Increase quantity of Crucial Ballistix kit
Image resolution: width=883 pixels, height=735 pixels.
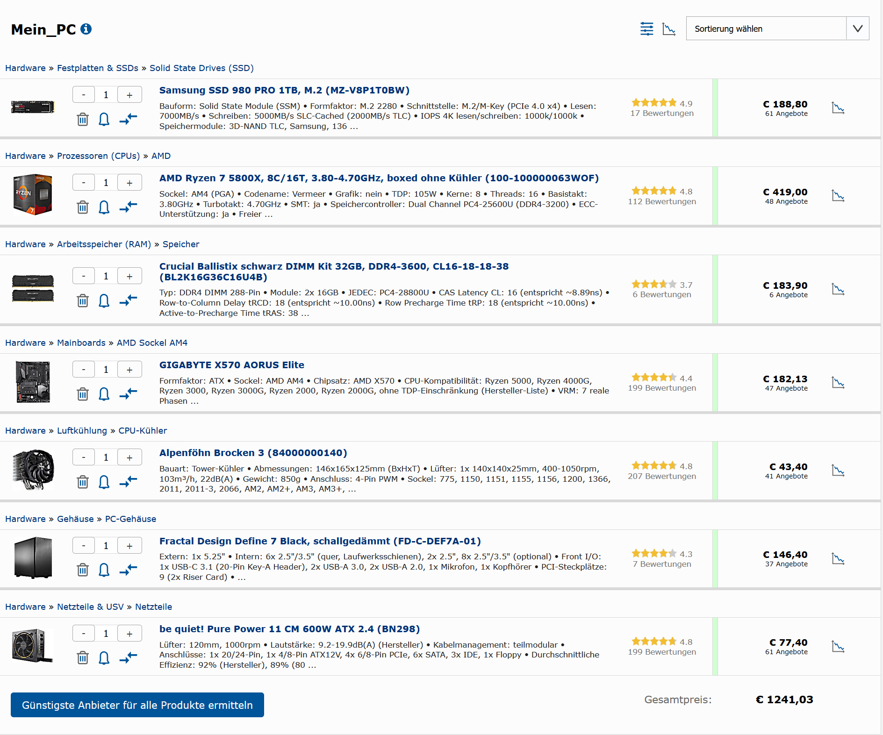point(129,276)
